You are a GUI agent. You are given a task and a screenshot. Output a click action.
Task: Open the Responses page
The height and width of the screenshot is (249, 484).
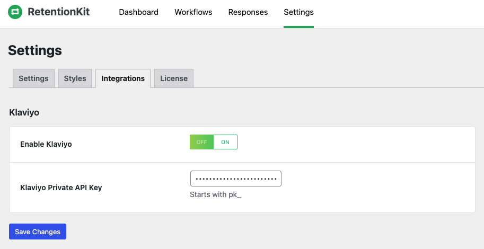pyautogui.click(x=248, y=12)
